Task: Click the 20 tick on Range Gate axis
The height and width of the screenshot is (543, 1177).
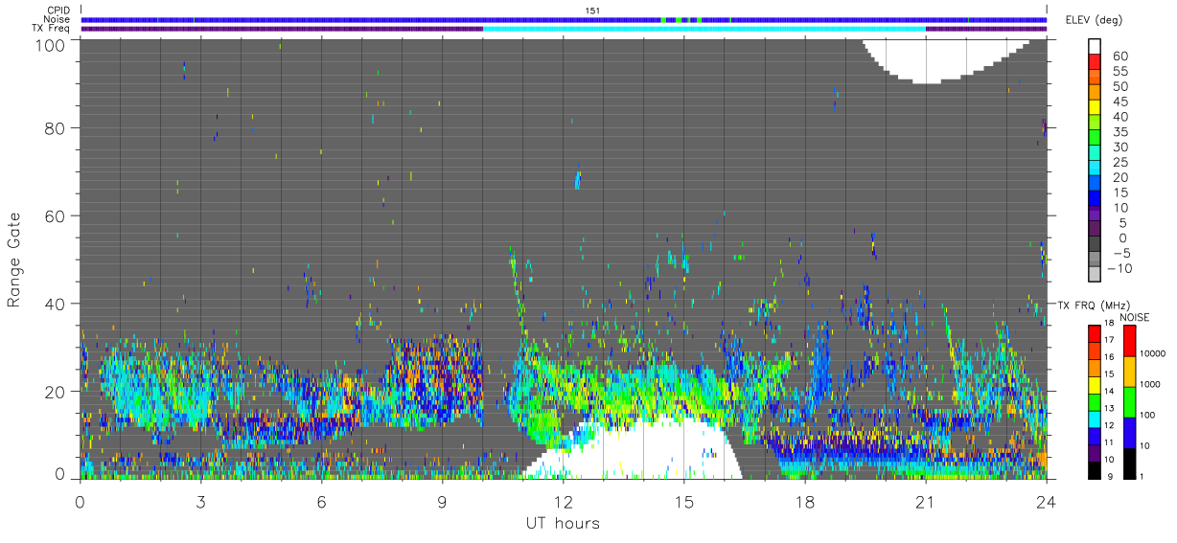Action: [x=57, y=391]
